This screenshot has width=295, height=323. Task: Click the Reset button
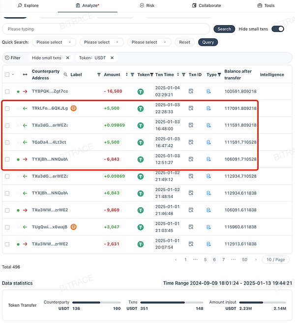(184, 42)
